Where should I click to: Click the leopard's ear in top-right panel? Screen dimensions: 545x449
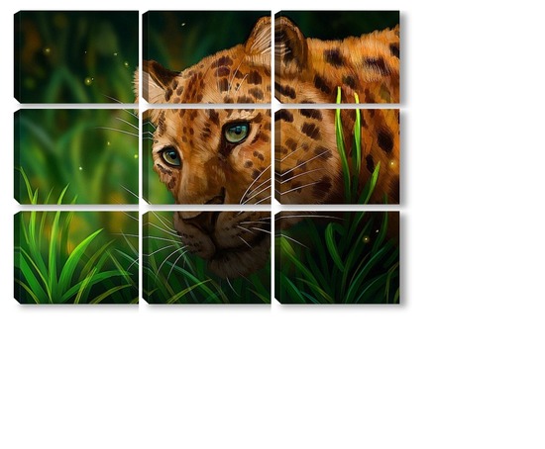[x=290, y=45]
